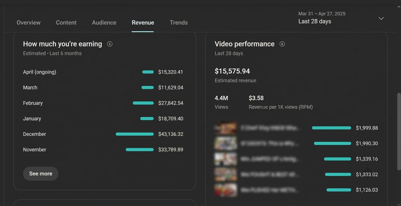Select the February earnings row
This screenshot has height=206, width=401.
[x=103, y=103]
